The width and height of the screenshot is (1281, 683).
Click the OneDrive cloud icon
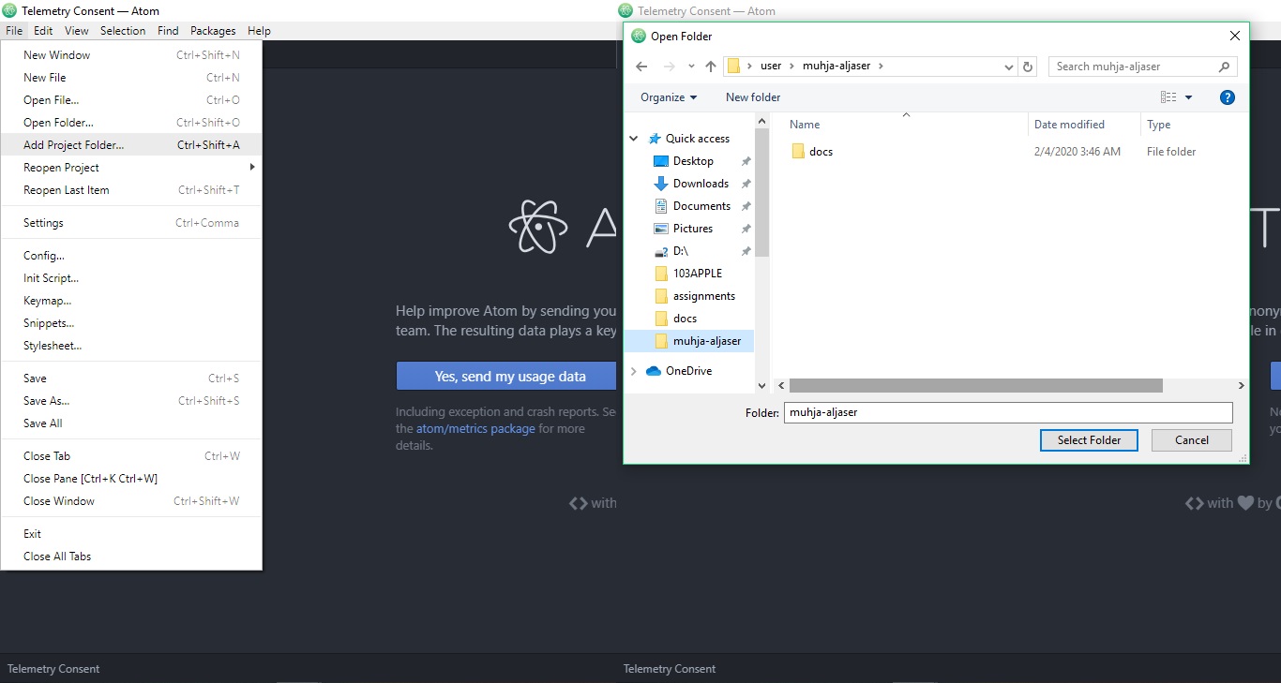654,371
